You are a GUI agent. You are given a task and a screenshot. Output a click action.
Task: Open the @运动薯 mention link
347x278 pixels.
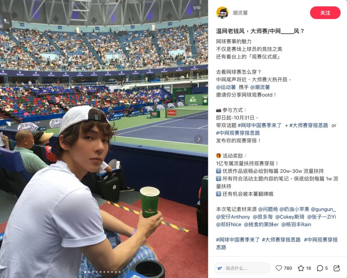point(226,87)
